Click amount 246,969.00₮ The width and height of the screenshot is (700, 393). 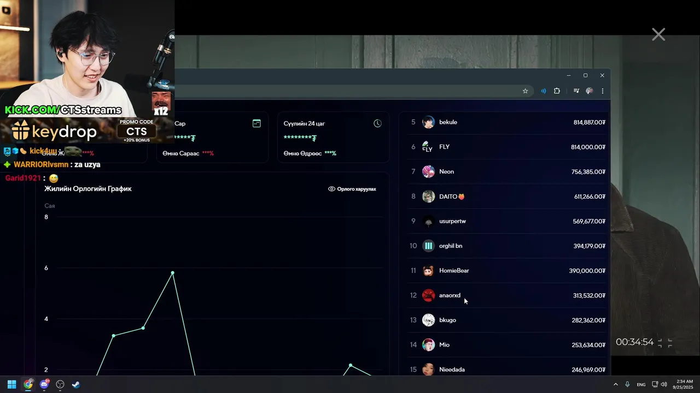coord(588,370)
